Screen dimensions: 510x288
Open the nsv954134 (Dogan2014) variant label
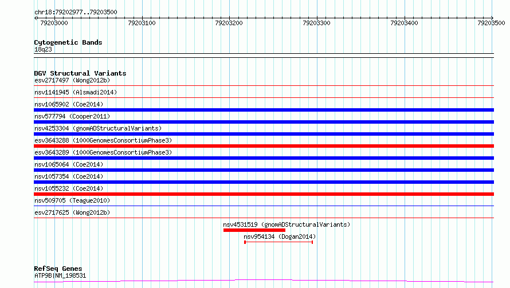click(x=280, y=236)
